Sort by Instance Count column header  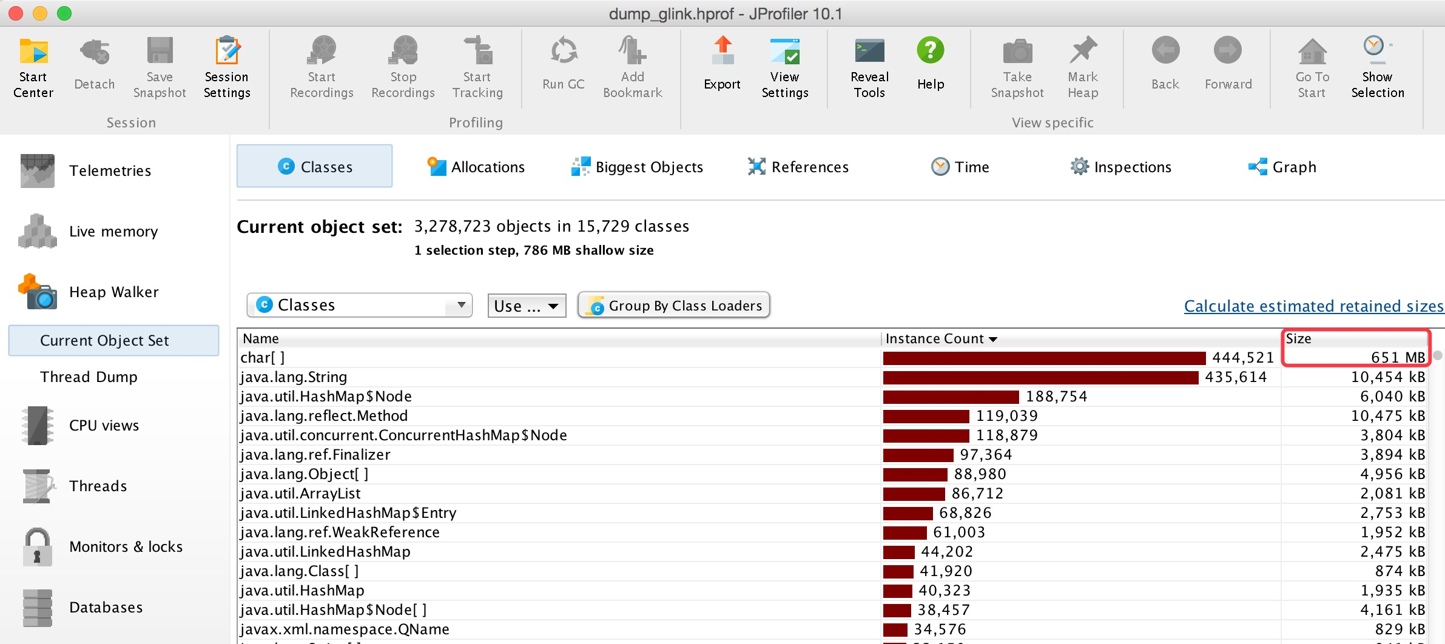pyautogui.click(x=1080, y=338)
